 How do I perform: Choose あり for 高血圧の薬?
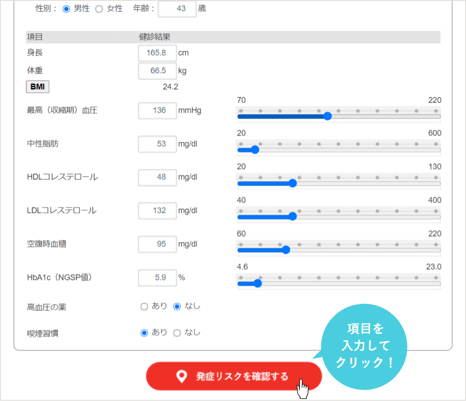(x=144, y=306)
